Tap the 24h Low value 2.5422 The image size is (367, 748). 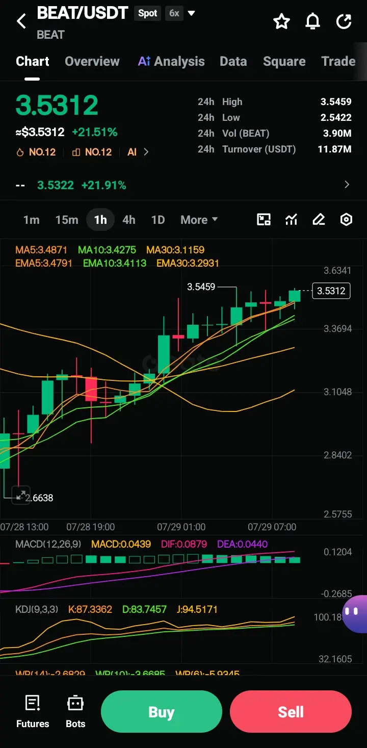click(x=336, y=117)
